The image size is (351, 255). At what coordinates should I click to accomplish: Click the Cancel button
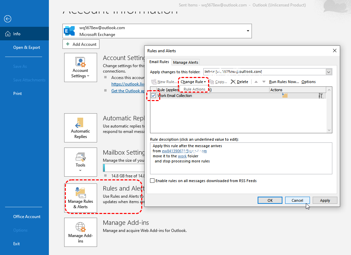pos(297,200)
